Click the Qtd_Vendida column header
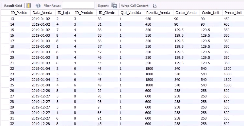 point(131,13)
